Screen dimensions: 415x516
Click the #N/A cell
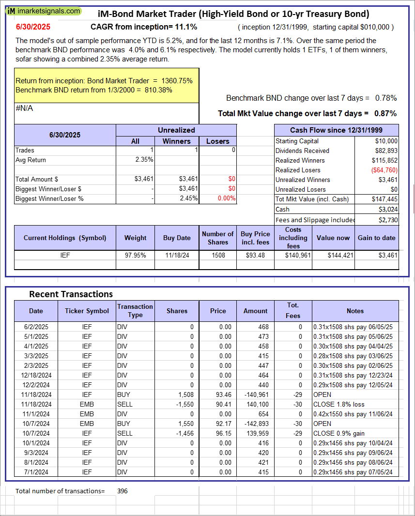tap(24, 108)
